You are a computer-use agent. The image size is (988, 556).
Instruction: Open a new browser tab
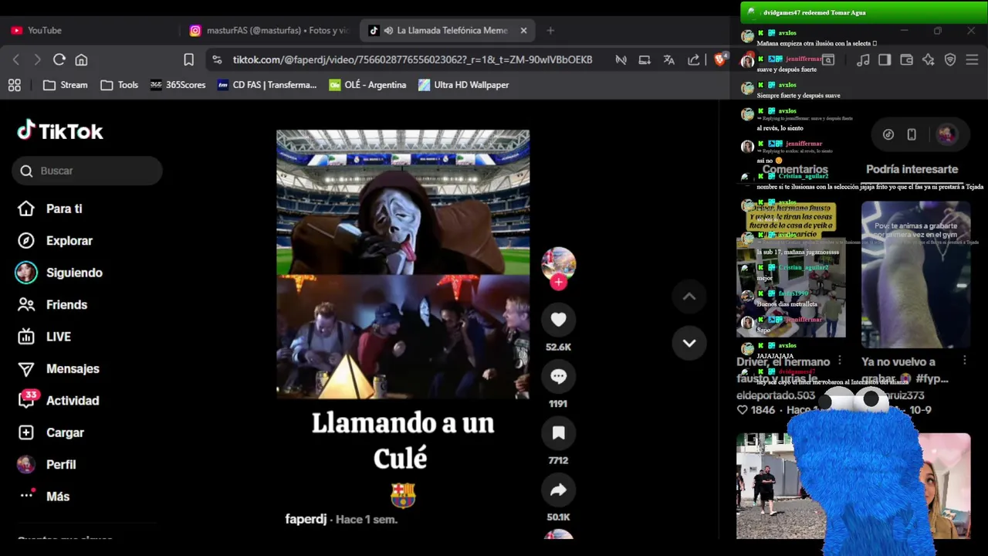[550, 30]
